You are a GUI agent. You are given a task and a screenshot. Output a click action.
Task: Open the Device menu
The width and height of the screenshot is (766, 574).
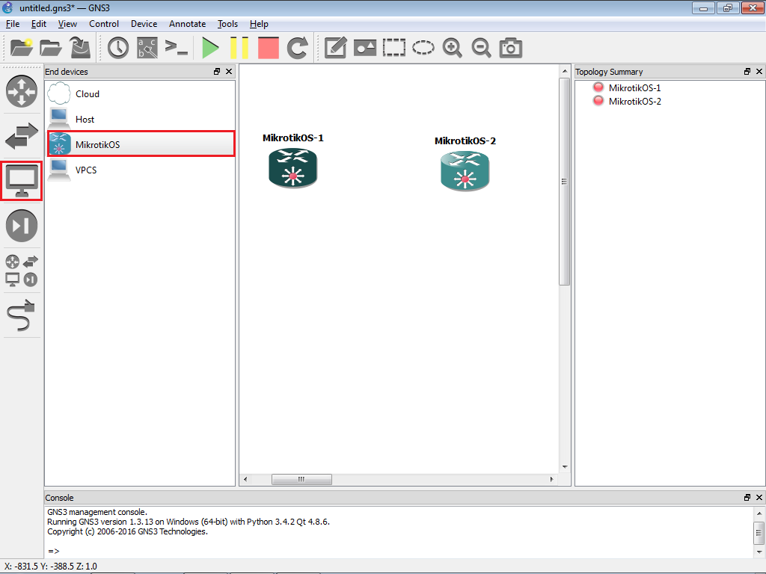(144, 24)
